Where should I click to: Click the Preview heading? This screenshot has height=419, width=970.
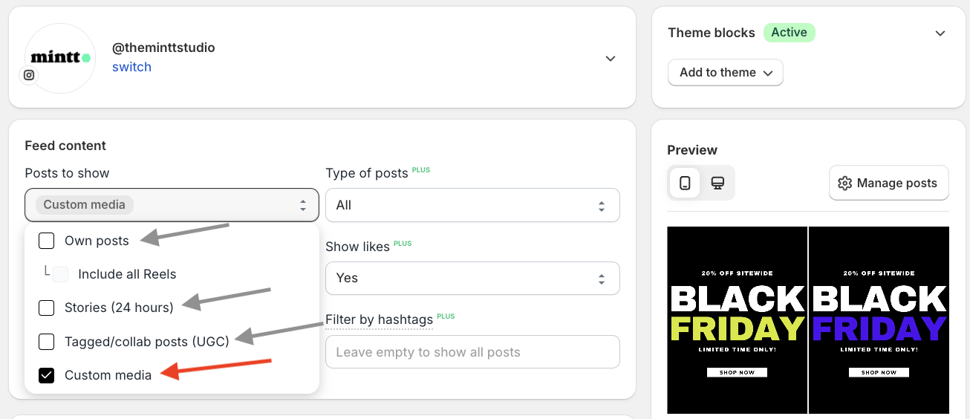point(692,150)
